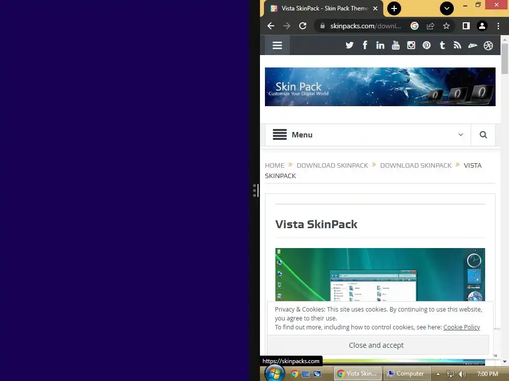Reload the skinpacks.com page
The width and height of the screenshot is (509, 381).
point(303,26)
